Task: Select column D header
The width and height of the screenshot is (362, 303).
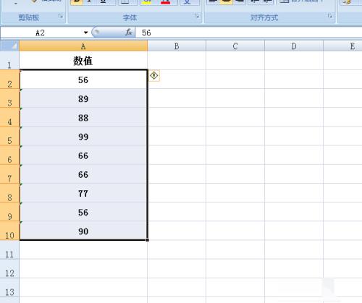Action: pos(294,46)
